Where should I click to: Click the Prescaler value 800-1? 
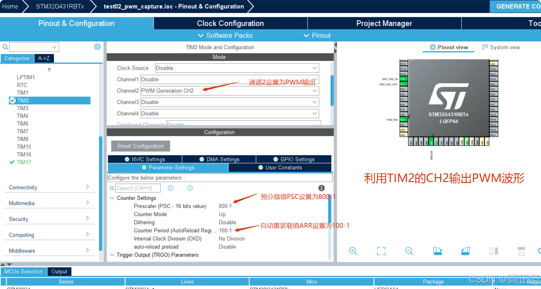[225, 206]
